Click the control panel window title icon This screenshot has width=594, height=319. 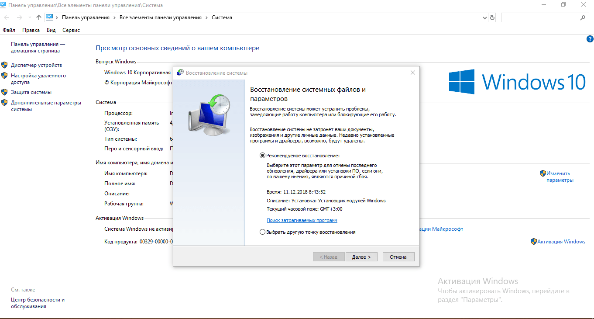pyautogui.click(x=4, y=5)
